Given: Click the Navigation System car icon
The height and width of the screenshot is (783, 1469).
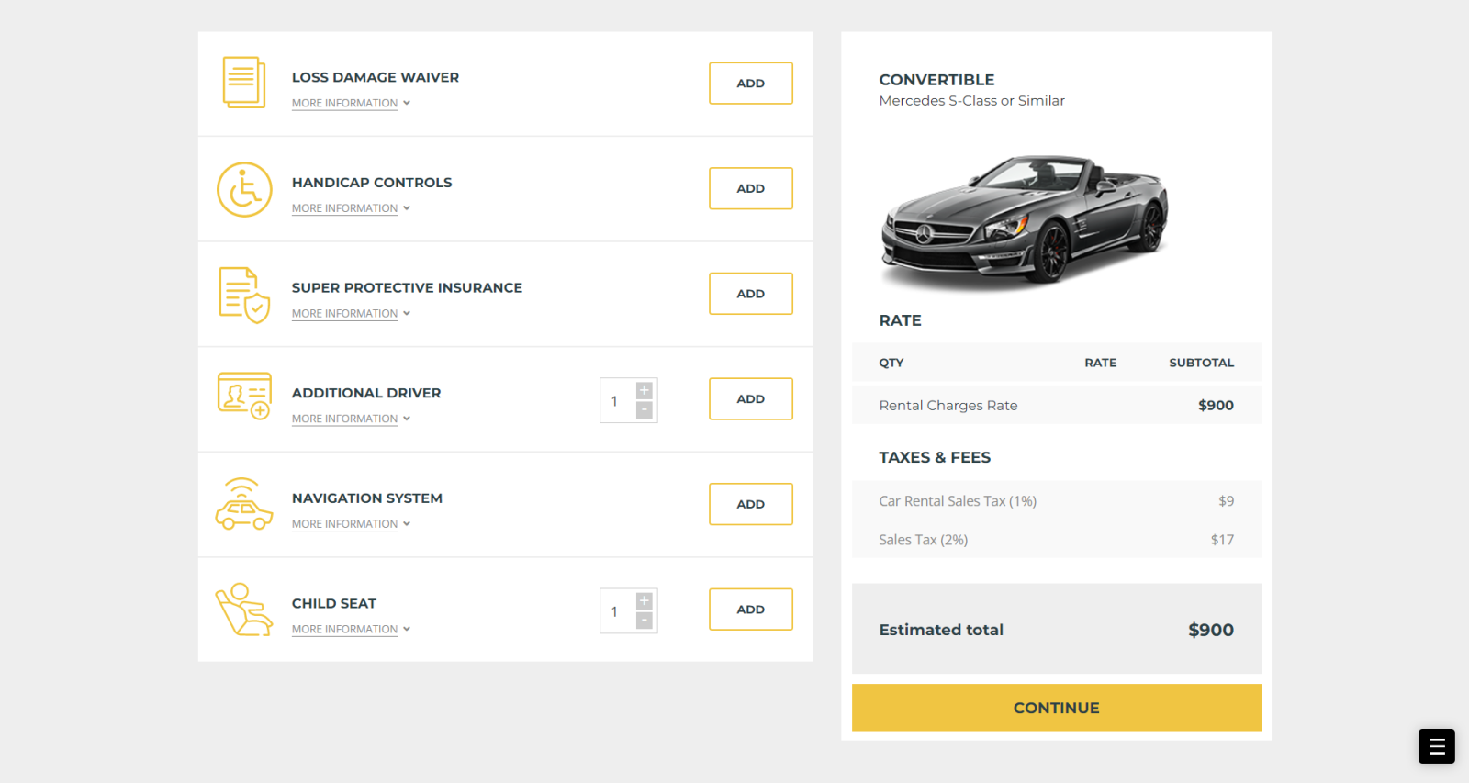Looking at the screenshot, I should point(244,504).
